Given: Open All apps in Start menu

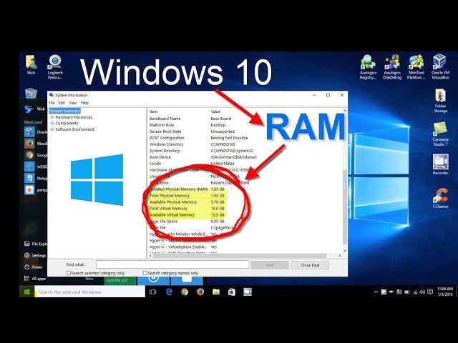Looking at the screenshot, I should [35, 279].
